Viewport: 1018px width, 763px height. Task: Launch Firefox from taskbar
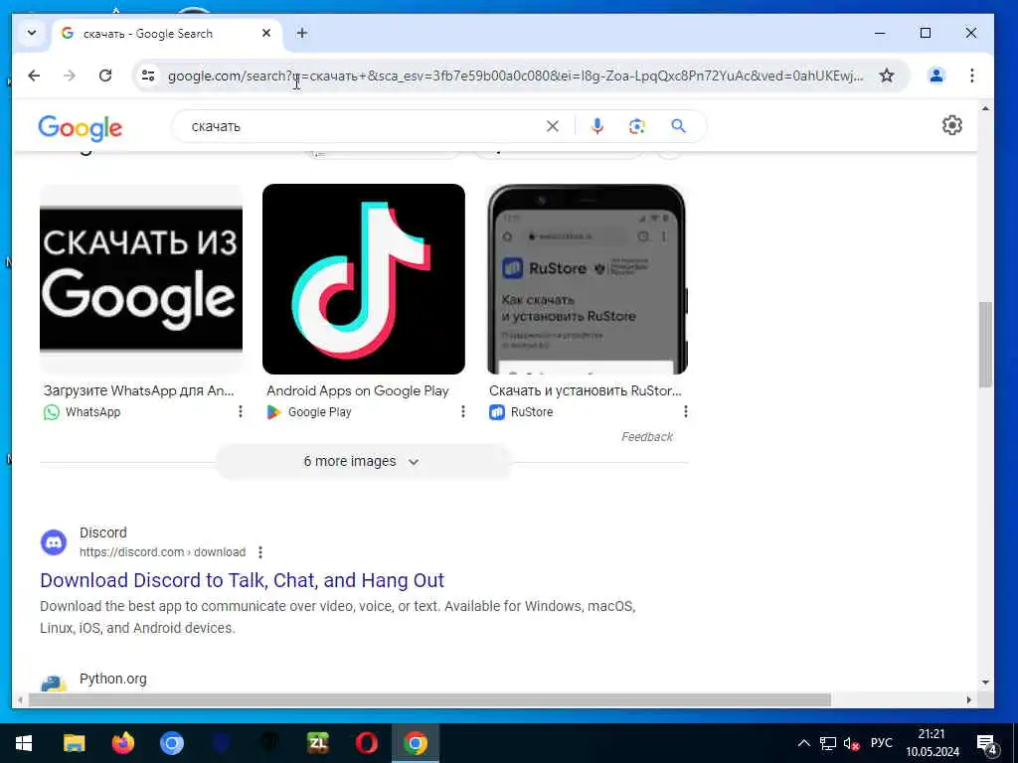122,743
